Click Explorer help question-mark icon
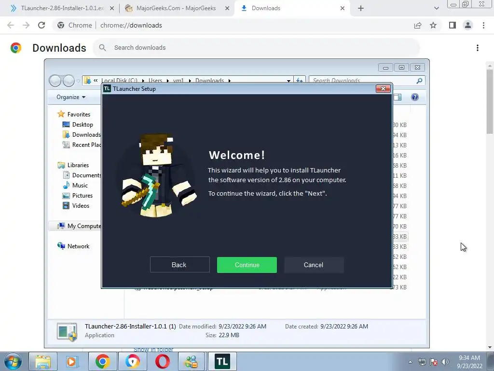The image size is (494, 371). (415, 97)
